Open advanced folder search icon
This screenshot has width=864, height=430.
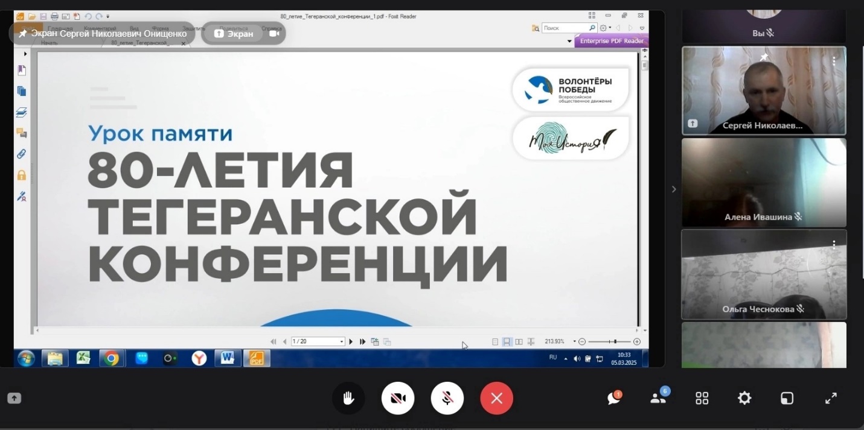[x=536, y=28]
